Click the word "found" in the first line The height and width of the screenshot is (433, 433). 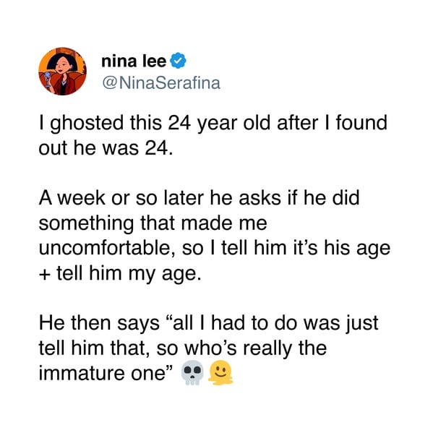(x=361, y=123)
